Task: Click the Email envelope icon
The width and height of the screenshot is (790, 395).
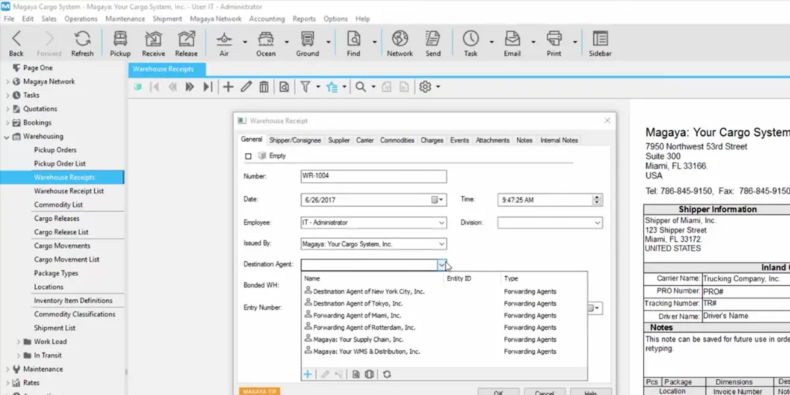Action: (512, 38)
